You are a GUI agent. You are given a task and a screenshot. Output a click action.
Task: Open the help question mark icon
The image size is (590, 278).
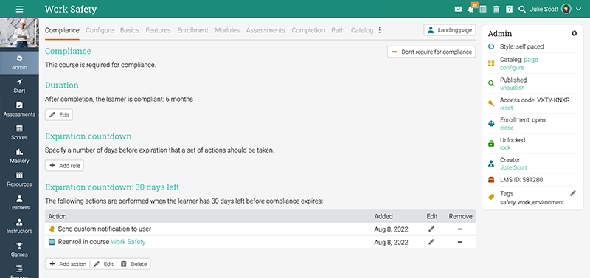509,10
